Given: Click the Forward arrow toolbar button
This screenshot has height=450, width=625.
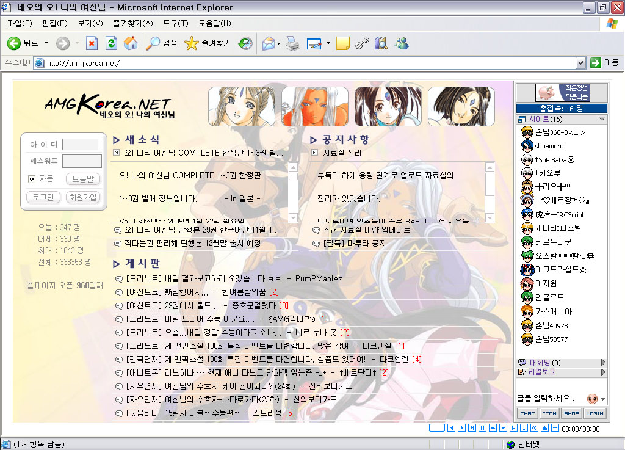Looking at the screenshot, I should (x=63, y=43).
